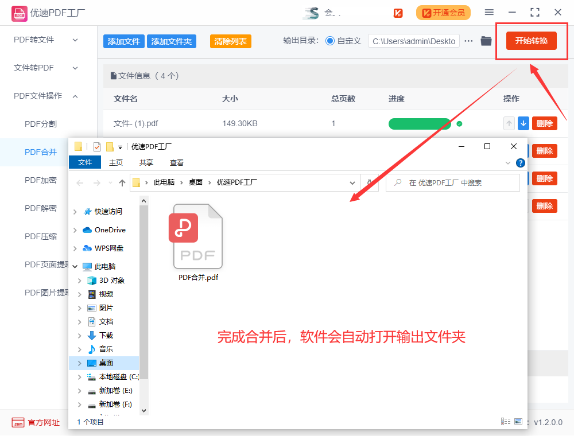Click the navigation pane scrollbar down arrow
The height and width of the screenshot is (436, 574).
pos(143,410)
